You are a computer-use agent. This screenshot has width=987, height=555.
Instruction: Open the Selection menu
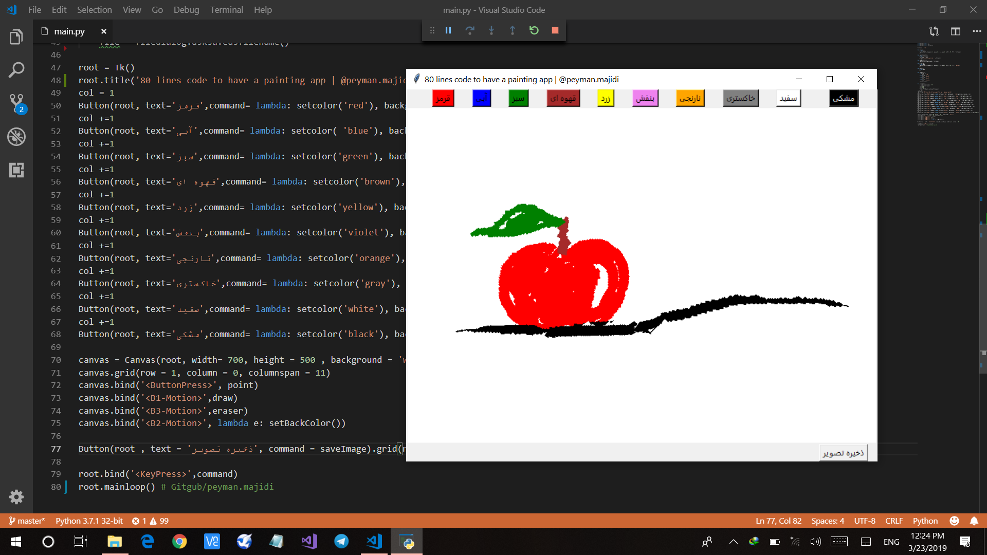coord(94,10)
